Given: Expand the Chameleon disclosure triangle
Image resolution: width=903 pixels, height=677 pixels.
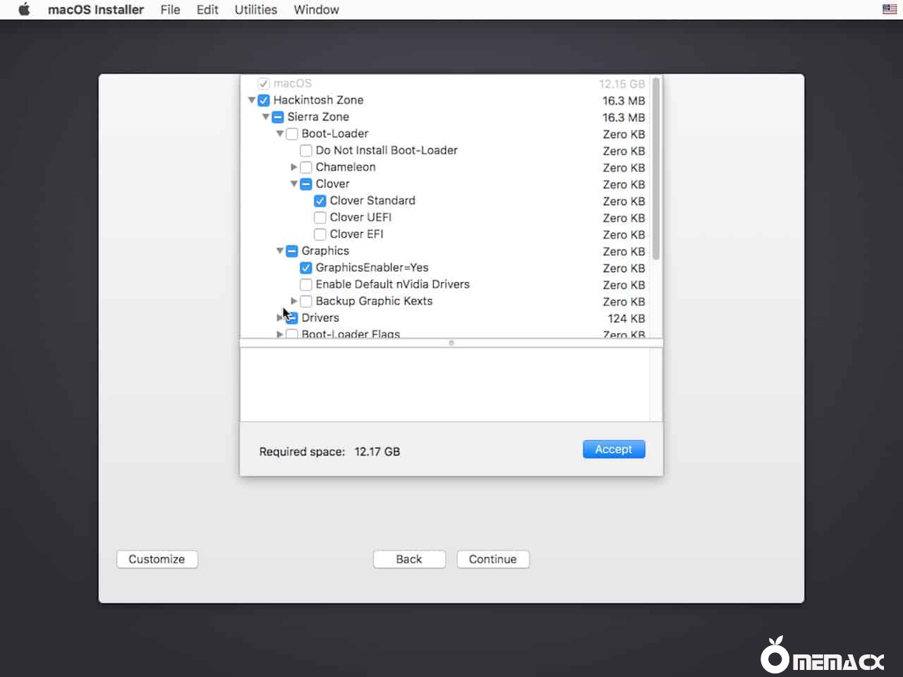Looking at the screenshot, I should tap(294, 167).
